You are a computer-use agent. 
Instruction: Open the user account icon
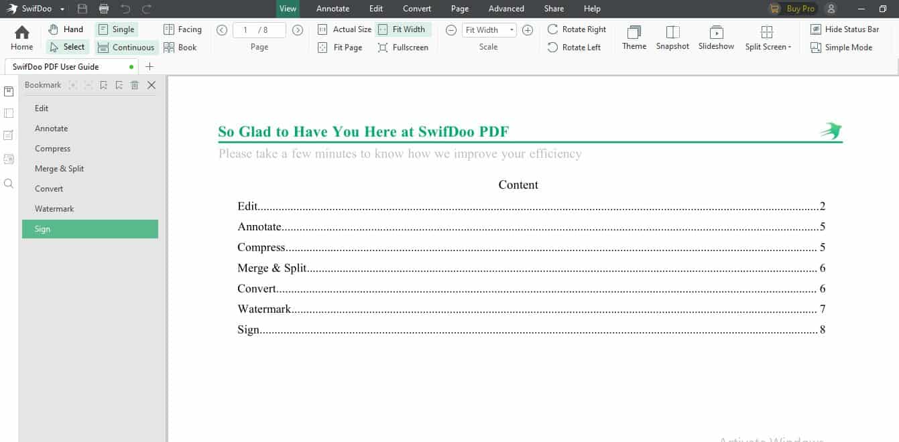[831, 9]
